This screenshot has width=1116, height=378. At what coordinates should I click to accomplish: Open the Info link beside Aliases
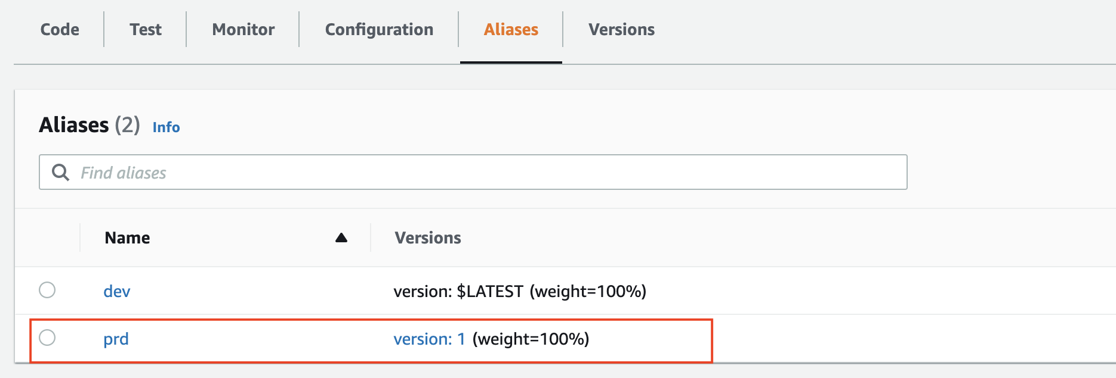tap(166, 127)
